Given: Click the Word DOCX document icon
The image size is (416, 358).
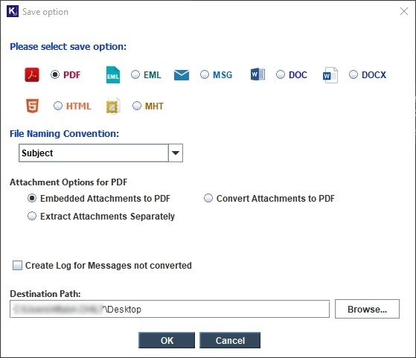Looking at the screenshot, I should click(x=330, y=75).
